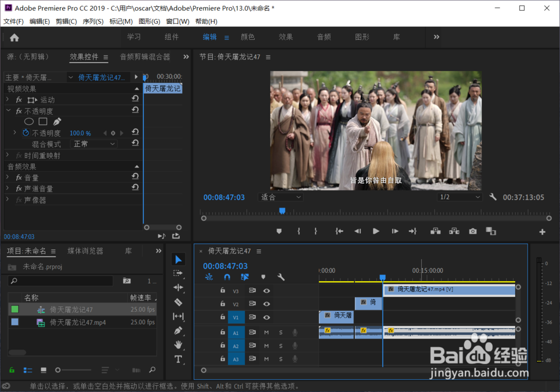Open playback resolution 1/2 dropdown

point(460,197)
